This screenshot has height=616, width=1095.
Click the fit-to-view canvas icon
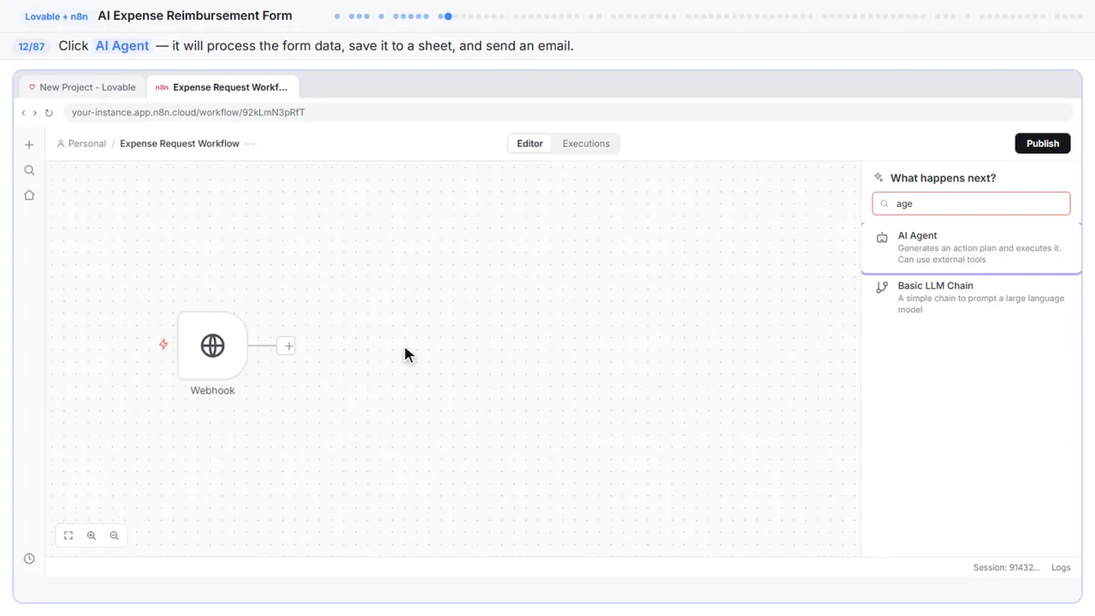(x=68, y=536)
